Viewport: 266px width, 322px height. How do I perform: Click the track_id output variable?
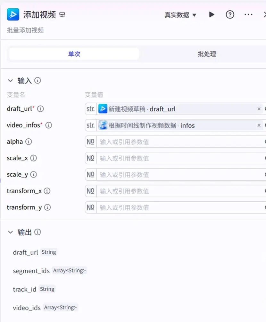[24, 289]
